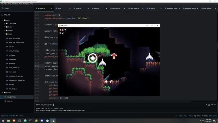Open Brave browser from the taskbar

coord(14,121)
